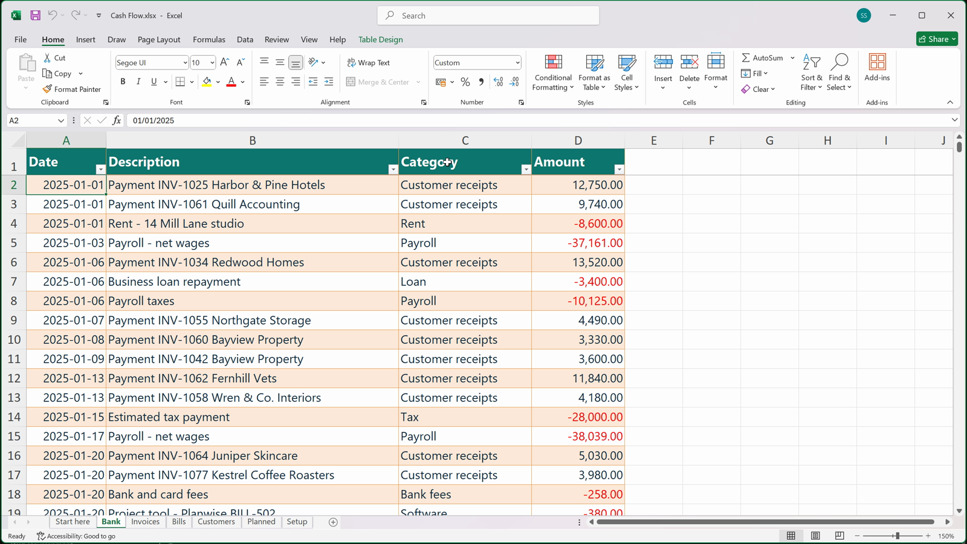Click Increase Decimal icon

tap(499, 82)
